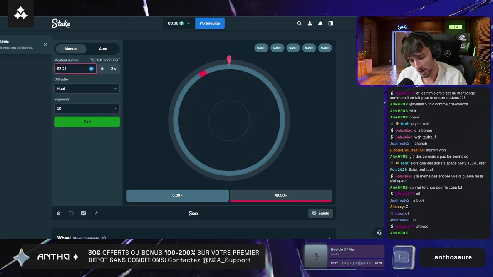
Task: Click the Stake Originals label
Action: (x=86, y=238)
